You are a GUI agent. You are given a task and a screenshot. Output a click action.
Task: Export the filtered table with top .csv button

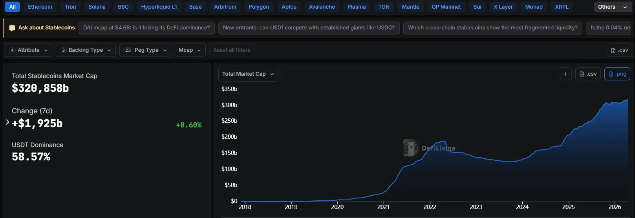(x=619, y=50)
